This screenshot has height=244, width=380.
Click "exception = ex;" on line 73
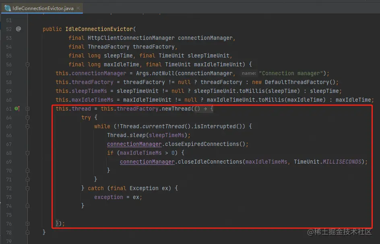(118, 197)
